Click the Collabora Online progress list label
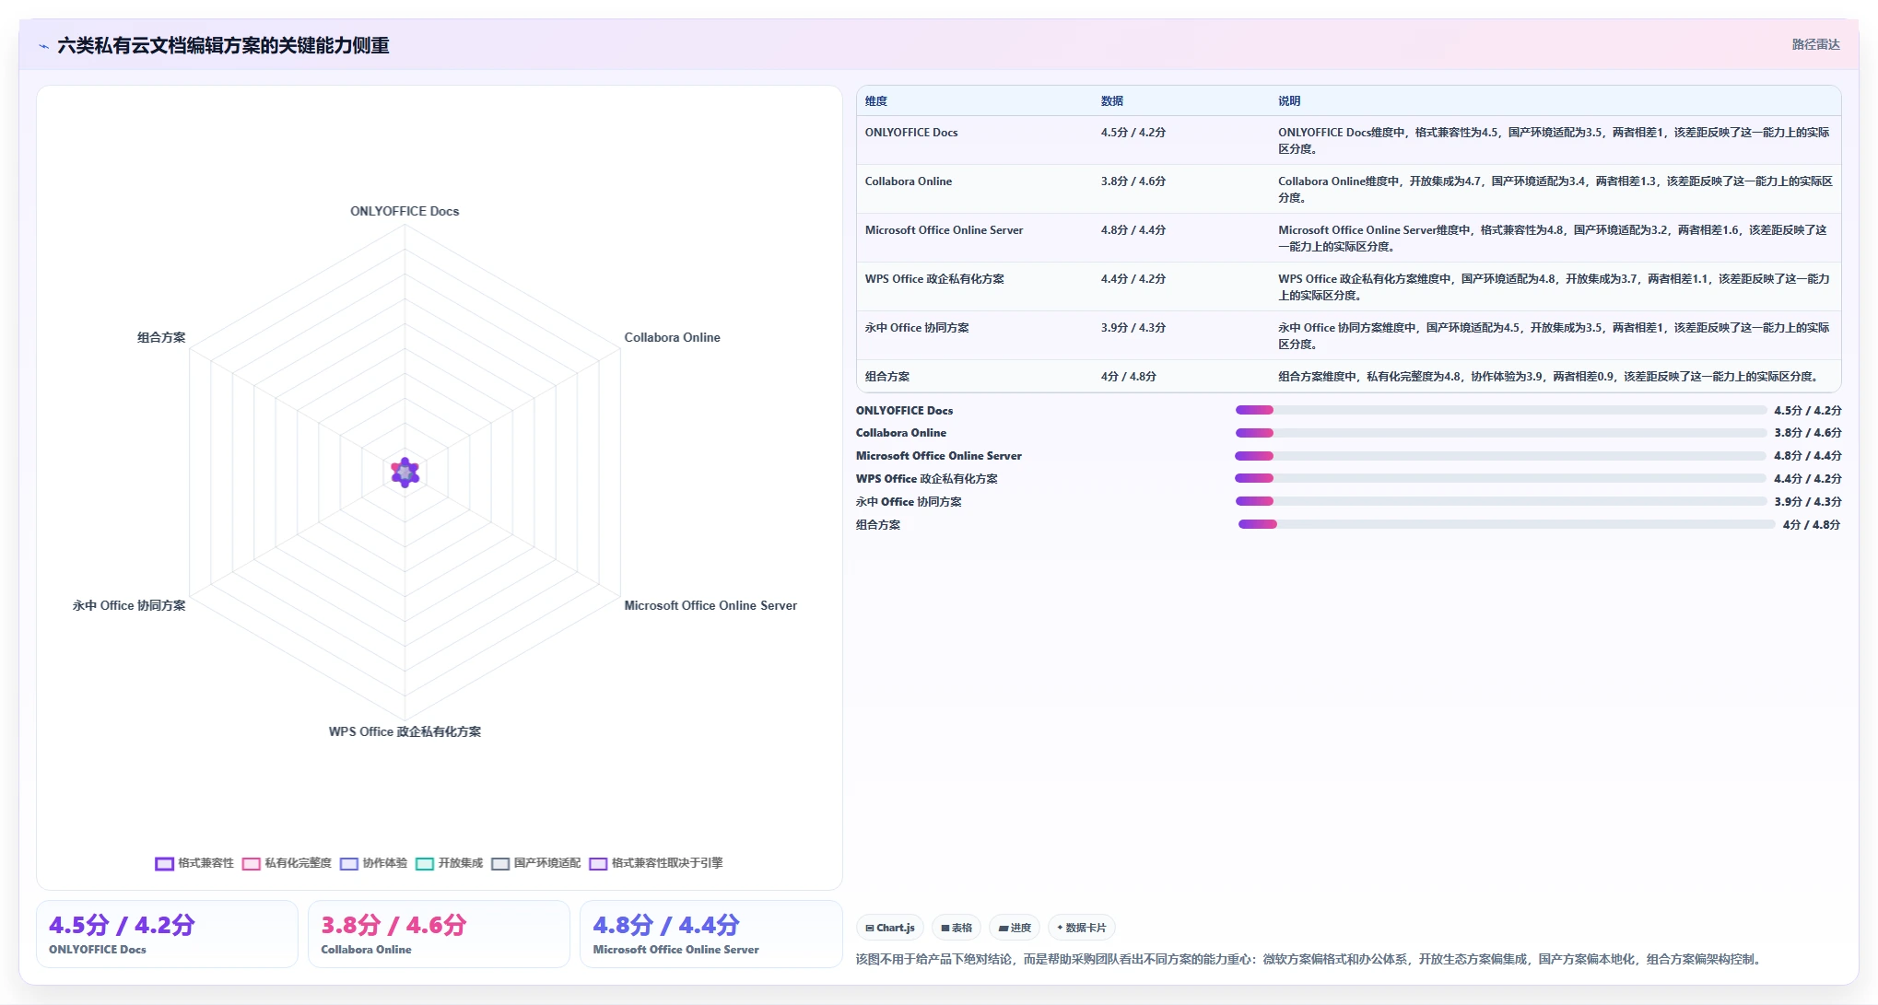The width and height of the screenshot is (1878, 1005). [901, 433]
